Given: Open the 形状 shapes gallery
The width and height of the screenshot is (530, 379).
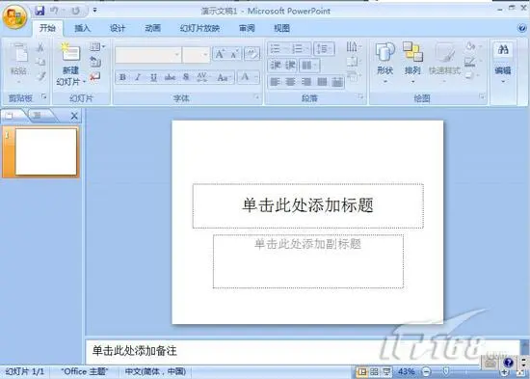Looking at the screenshot, I should [x=385, y=63].
